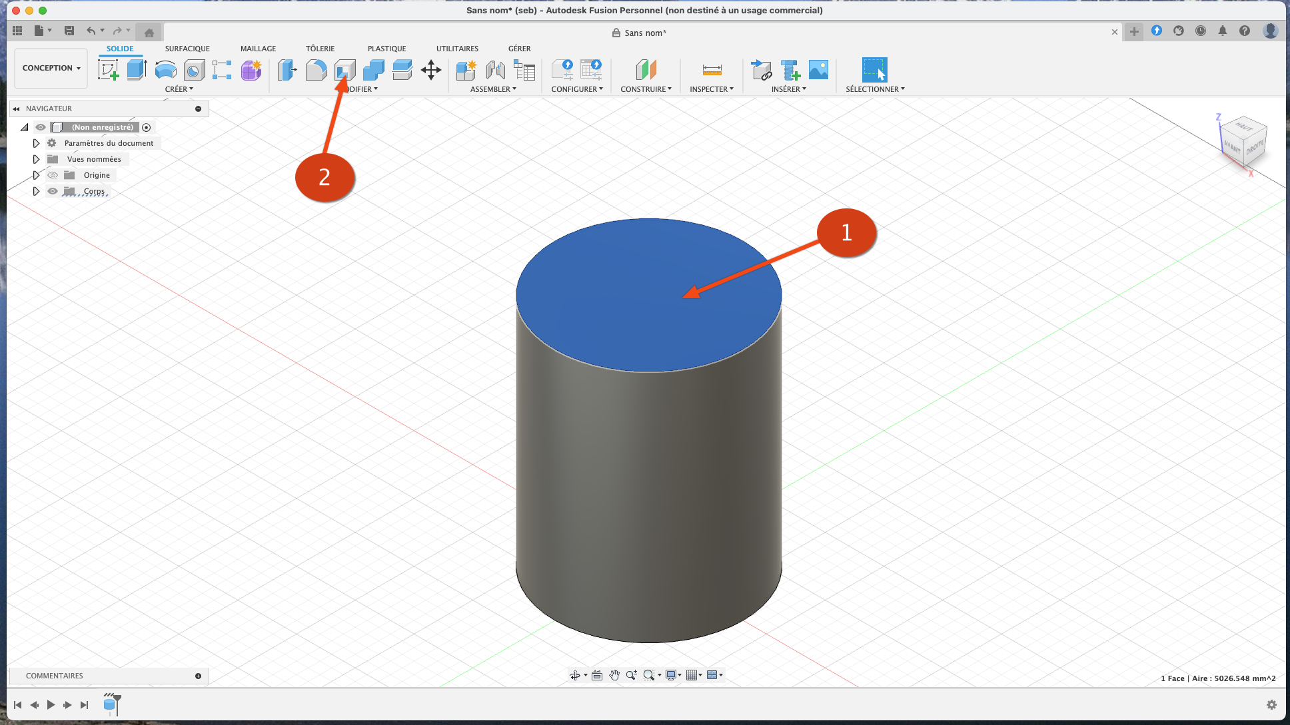The height and width of the screenshot is (725, 1290).
Task: Expand the Corps tree node
Action: [37, 191]
